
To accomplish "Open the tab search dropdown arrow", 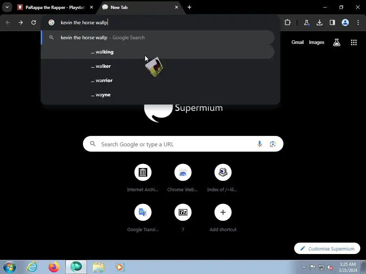I will (7, 7).
